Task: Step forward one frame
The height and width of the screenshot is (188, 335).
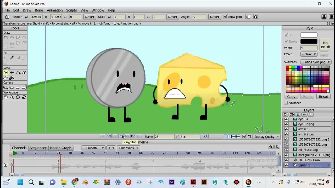Action: [x=127, y=136]
